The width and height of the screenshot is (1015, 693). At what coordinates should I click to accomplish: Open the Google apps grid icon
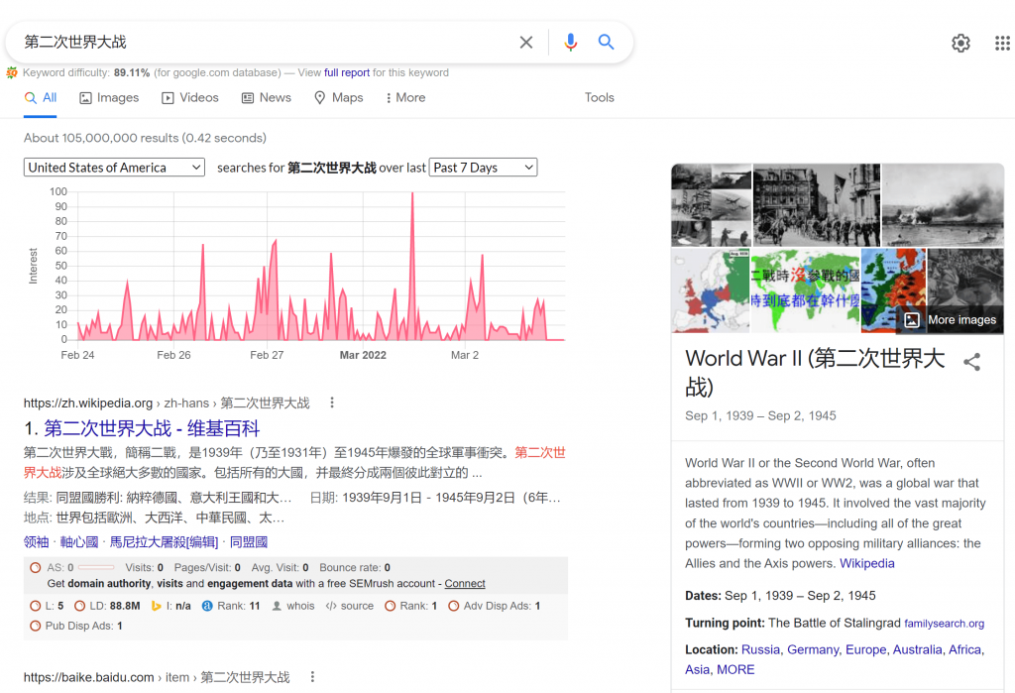coord(1002,43)
